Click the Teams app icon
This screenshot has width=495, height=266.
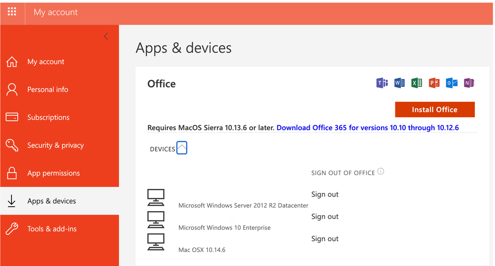pyautogui.click(x=382, y=83)
